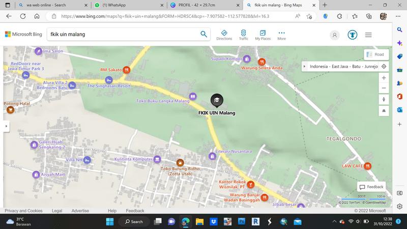Toggle the map tilt button
Screen dimensions: 407x229
[384, 111]
